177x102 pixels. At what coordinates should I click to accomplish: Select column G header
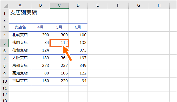[139, 5]
